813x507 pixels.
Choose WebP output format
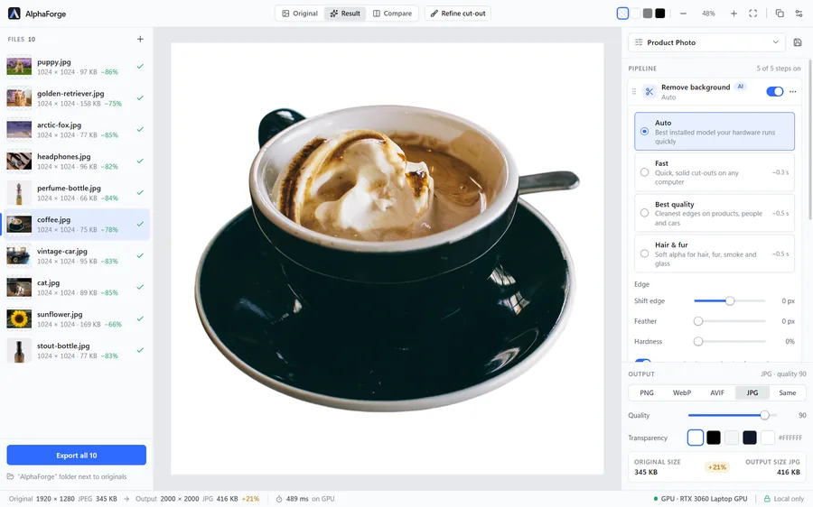pyautogui.click(x=682, y=393)
